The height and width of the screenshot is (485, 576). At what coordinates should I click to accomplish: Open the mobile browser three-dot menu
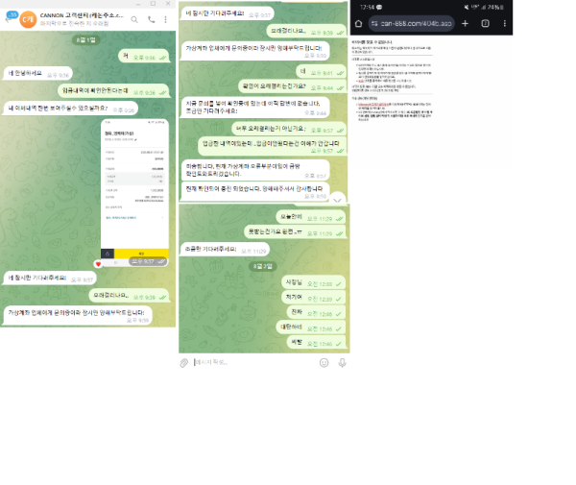[503, 23]
